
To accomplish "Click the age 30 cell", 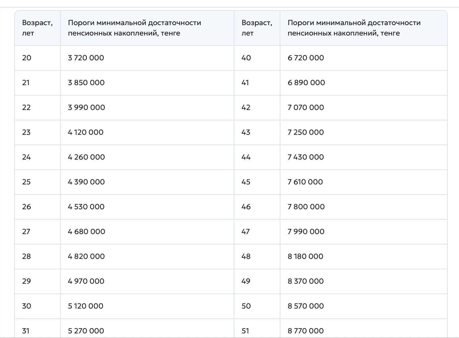I will coord(26,306).
